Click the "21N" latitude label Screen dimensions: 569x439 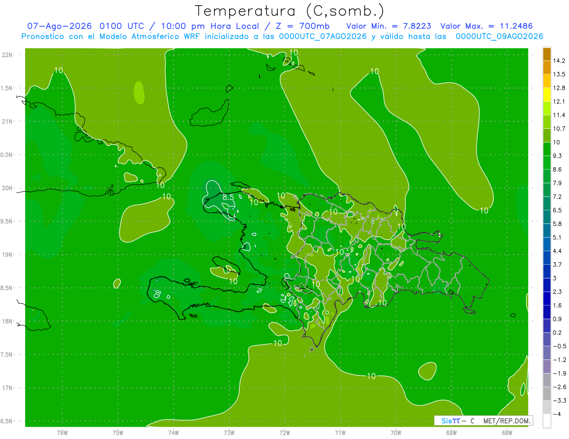(x=7, y=121)
